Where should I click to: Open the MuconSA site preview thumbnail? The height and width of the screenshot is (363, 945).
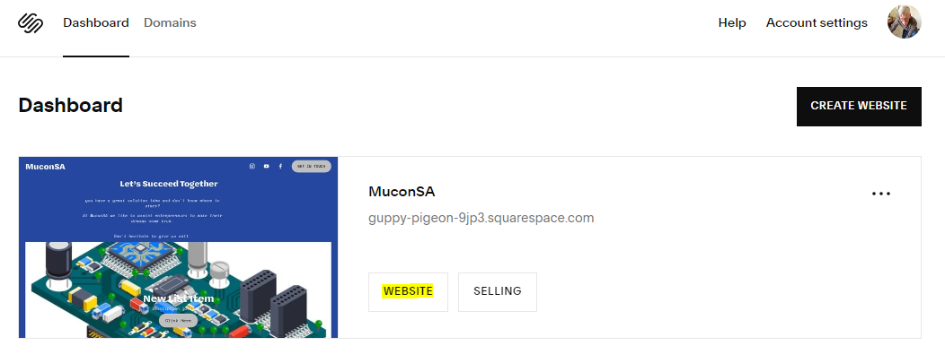pyautogui.click(x=179, y=247)
